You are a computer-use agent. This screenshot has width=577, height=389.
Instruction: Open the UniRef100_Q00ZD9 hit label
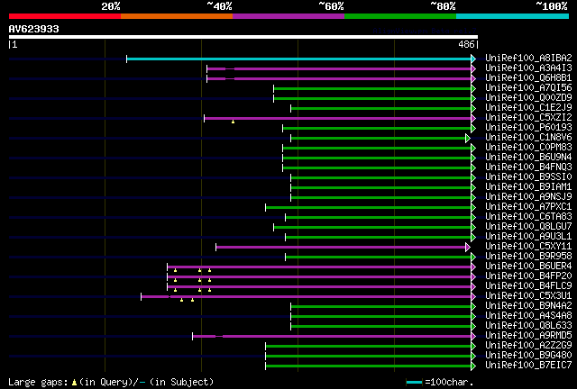(x=528, y=98)
